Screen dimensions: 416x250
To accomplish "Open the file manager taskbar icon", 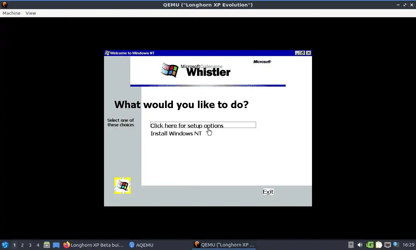I will click(47, 245).
